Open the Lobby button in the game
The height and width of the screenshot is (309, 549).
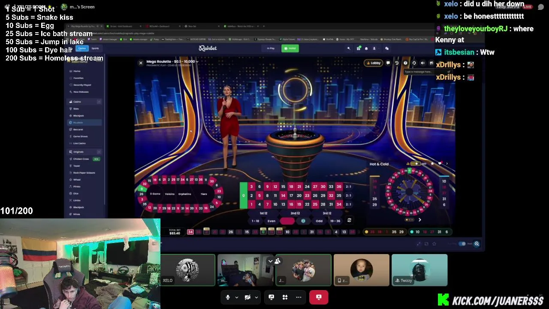(373, 63)
